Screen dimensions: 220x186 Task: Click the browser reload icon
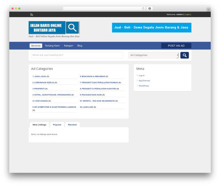click(143, 8)
